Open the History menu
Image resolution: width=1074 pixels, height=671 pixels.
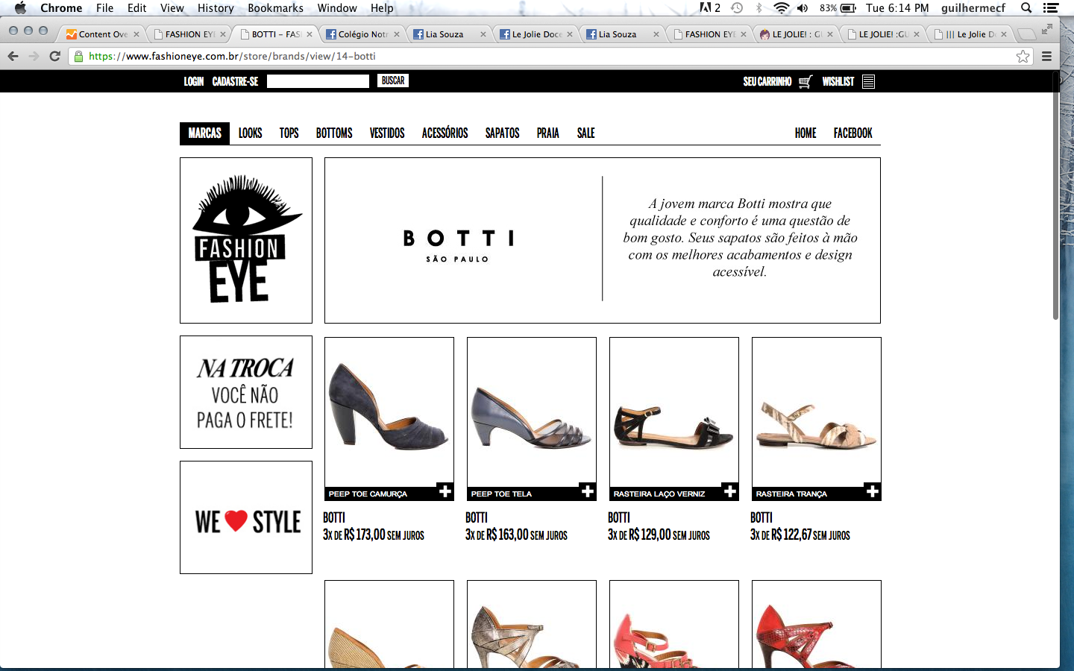click(x=216, y=8)
